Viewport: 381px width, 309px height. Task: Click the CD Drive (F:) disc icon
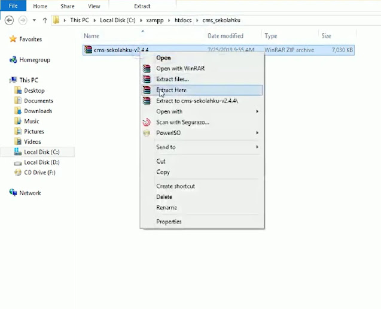click(18, 172)
